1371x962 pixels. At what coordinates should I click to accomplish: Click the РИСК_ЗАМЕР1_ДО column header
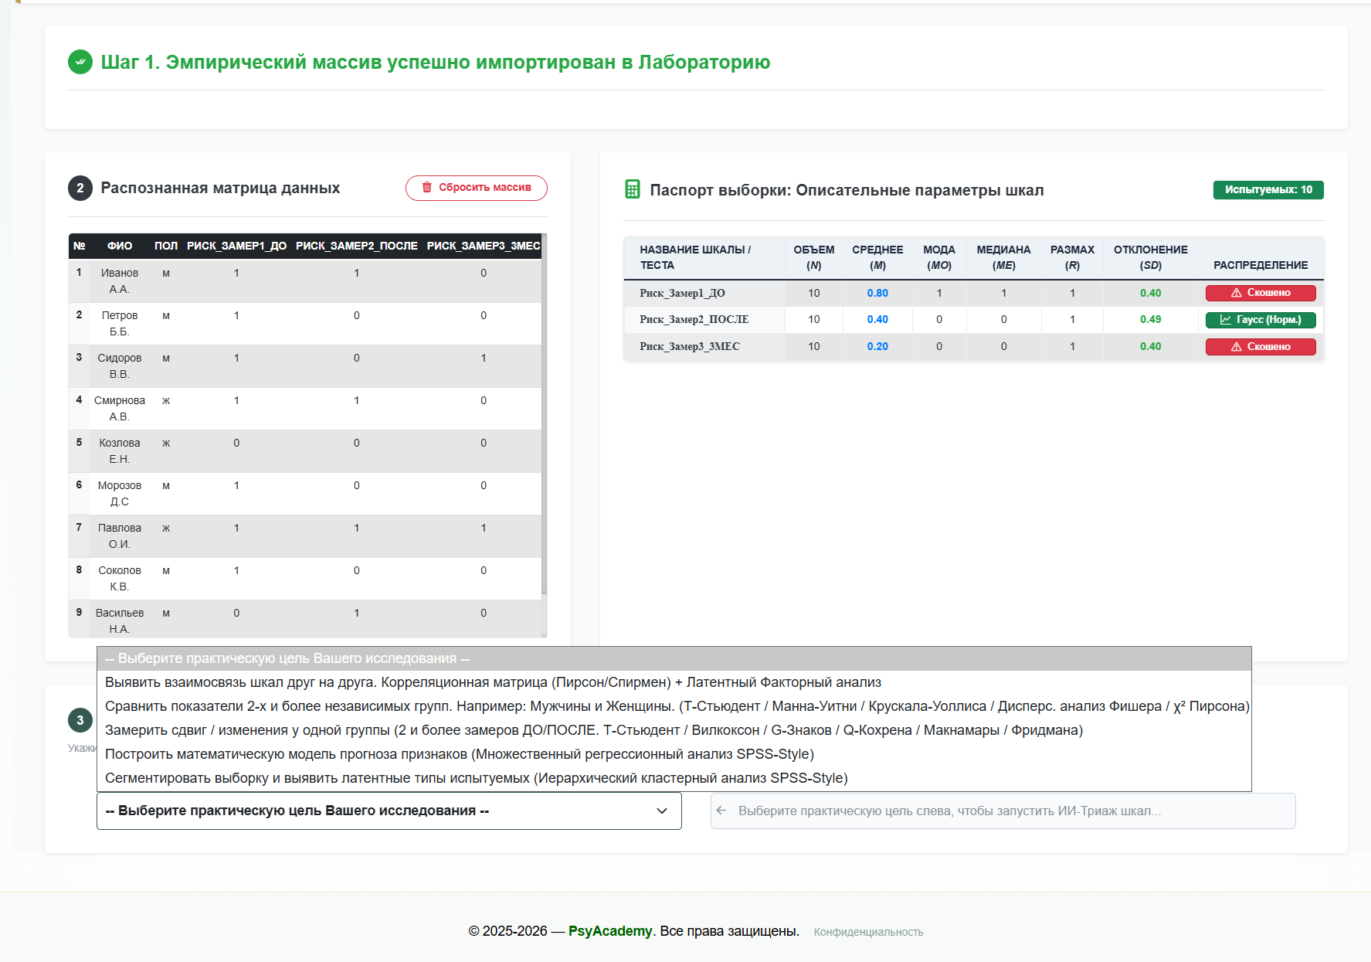click(x=236, y=246)
